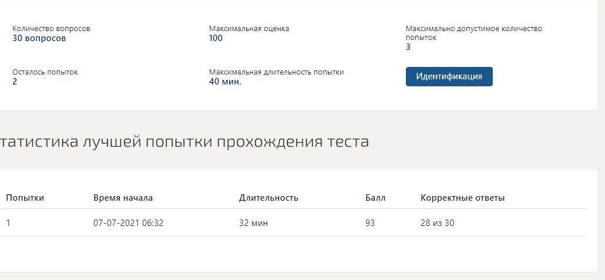Click the Время начала column header

pyautogui.click(x=123, y=198)
